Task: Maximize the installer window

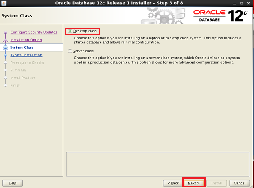Action: point(241,3)
